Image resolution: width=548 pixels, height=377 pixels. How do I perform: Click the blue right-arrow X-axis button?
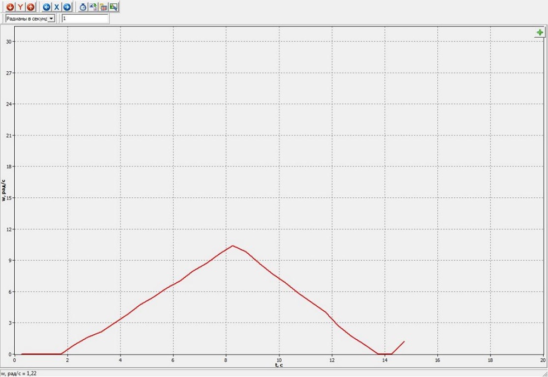point(67,7)
